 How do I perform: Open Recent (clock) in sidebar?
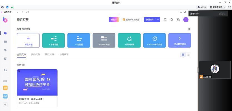(x=5, y=33)
